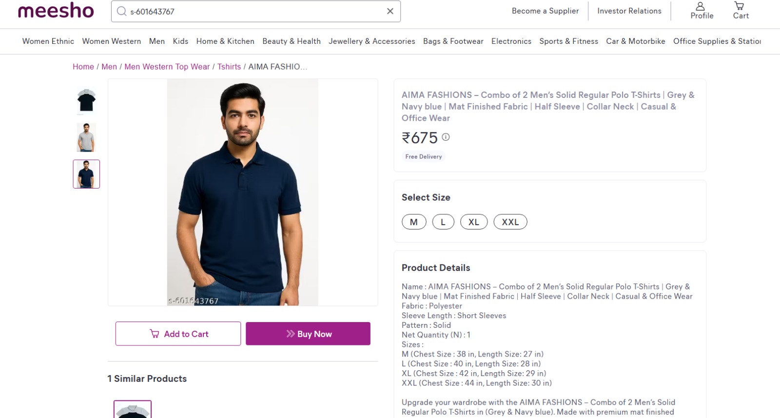Click the Free Delivery badge
Viewport: 780px width, 418px height.
(423, 156)
